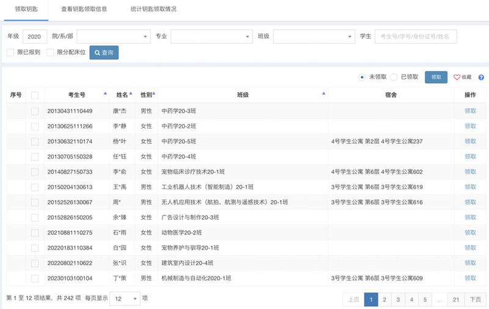Select the 已领取 radio button
The image size is (489, 309).
[x=394, y=77]
